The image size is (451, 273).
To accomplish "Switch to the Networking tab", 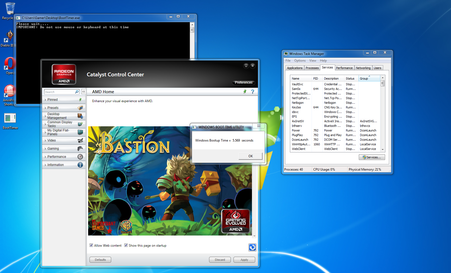I will coord(363,68).
